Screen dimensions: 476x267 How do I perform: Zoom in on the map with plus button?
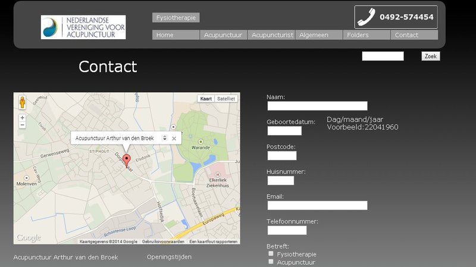click(x=22, y=118)
